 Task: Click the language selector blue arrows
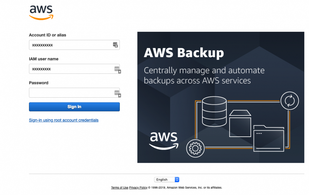click(177, 179)
